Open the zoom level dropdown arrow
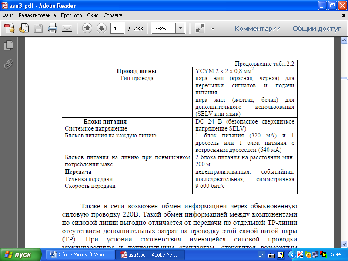 pos(180,28)
